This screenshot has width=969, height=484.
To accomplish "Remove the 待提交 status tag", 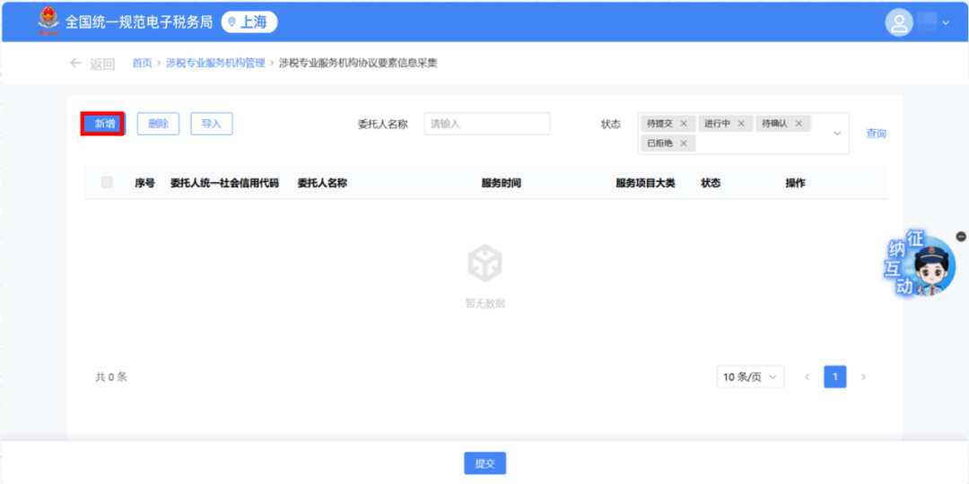I will click(684, 124).
